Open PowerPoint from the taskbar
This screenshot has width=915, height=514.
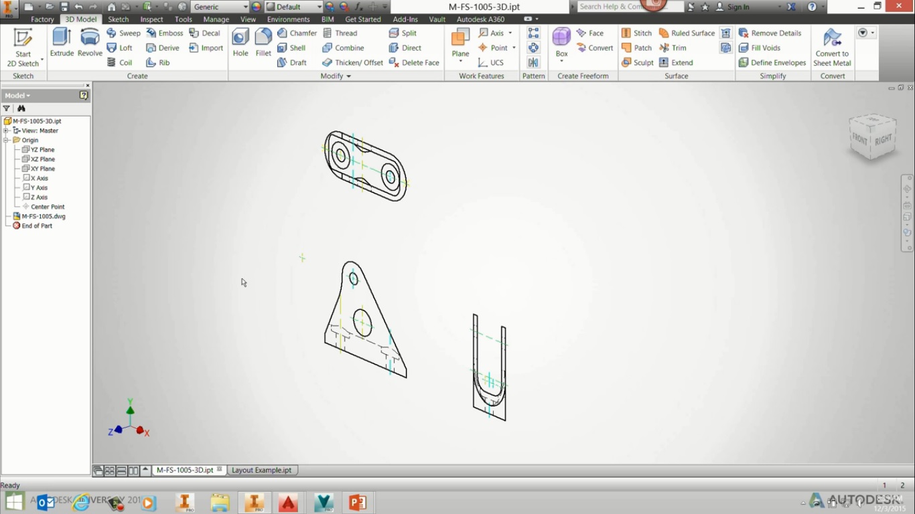[357, 502]
